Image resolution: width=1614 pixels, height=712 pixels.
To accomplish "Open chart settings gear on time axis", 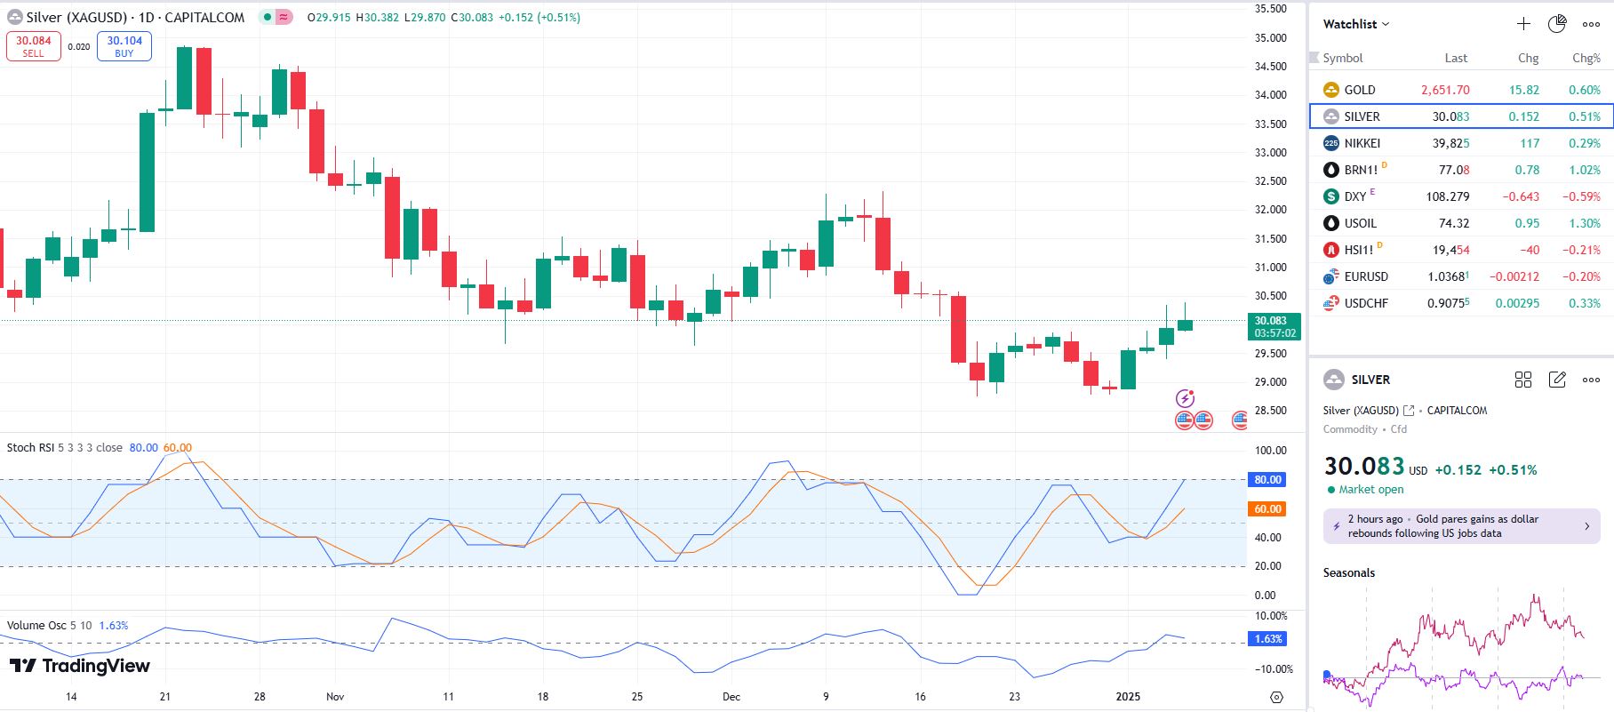I will pyautogui.click(x=1276, y=697).
